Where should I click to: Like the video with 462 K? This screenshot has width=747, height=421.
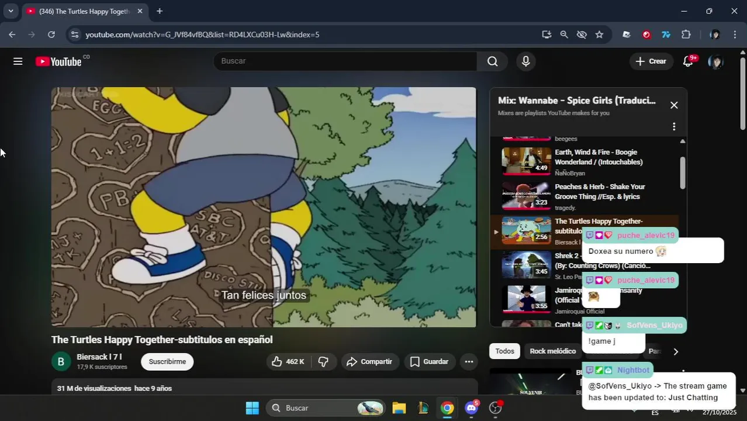pyautogui.click(x=287, y=362)
